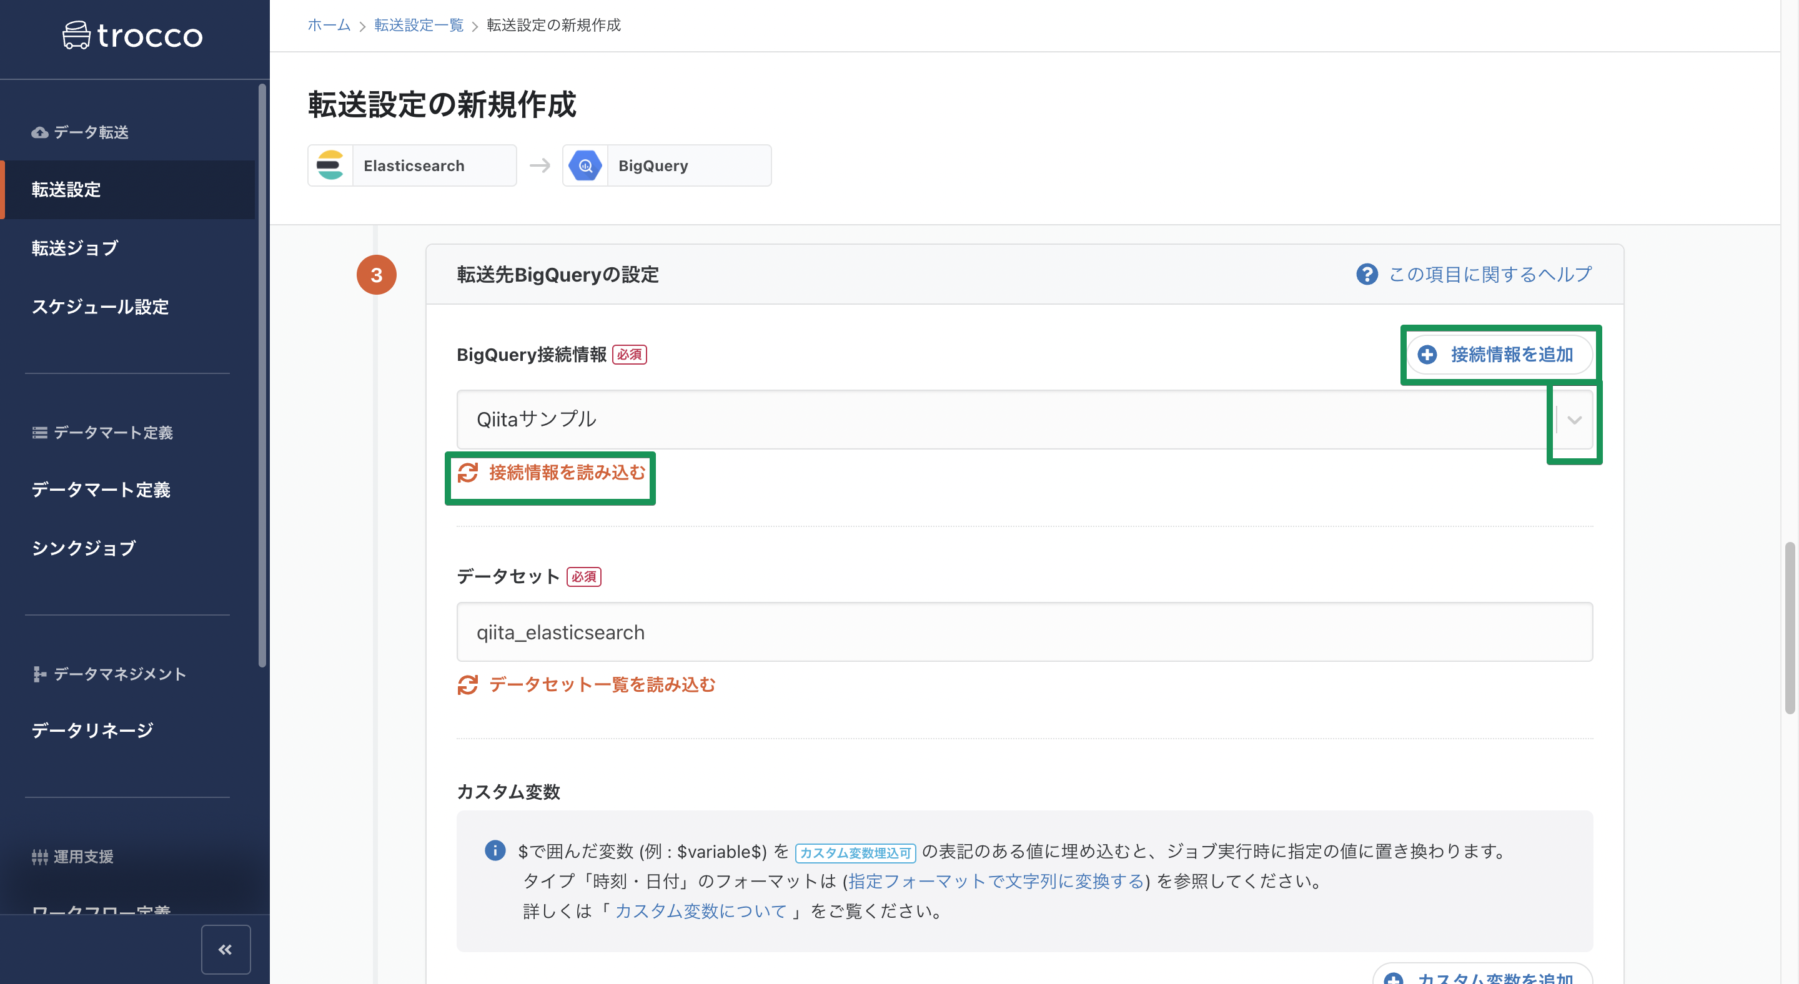
Task: Click the info icon in the custom variables notice
Action: pos(496,852)
